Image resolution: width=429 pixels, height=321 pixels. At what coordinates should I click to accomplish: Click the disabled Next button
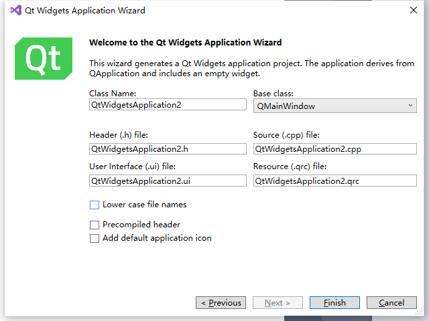click(x=278, y=303)
